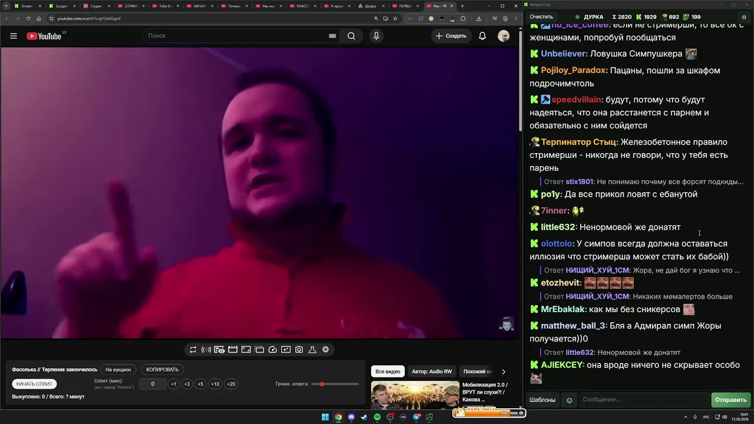Viewport: 754px width, 424px height.
Task: Open browser downloads
Action: (x=479, y=18)
